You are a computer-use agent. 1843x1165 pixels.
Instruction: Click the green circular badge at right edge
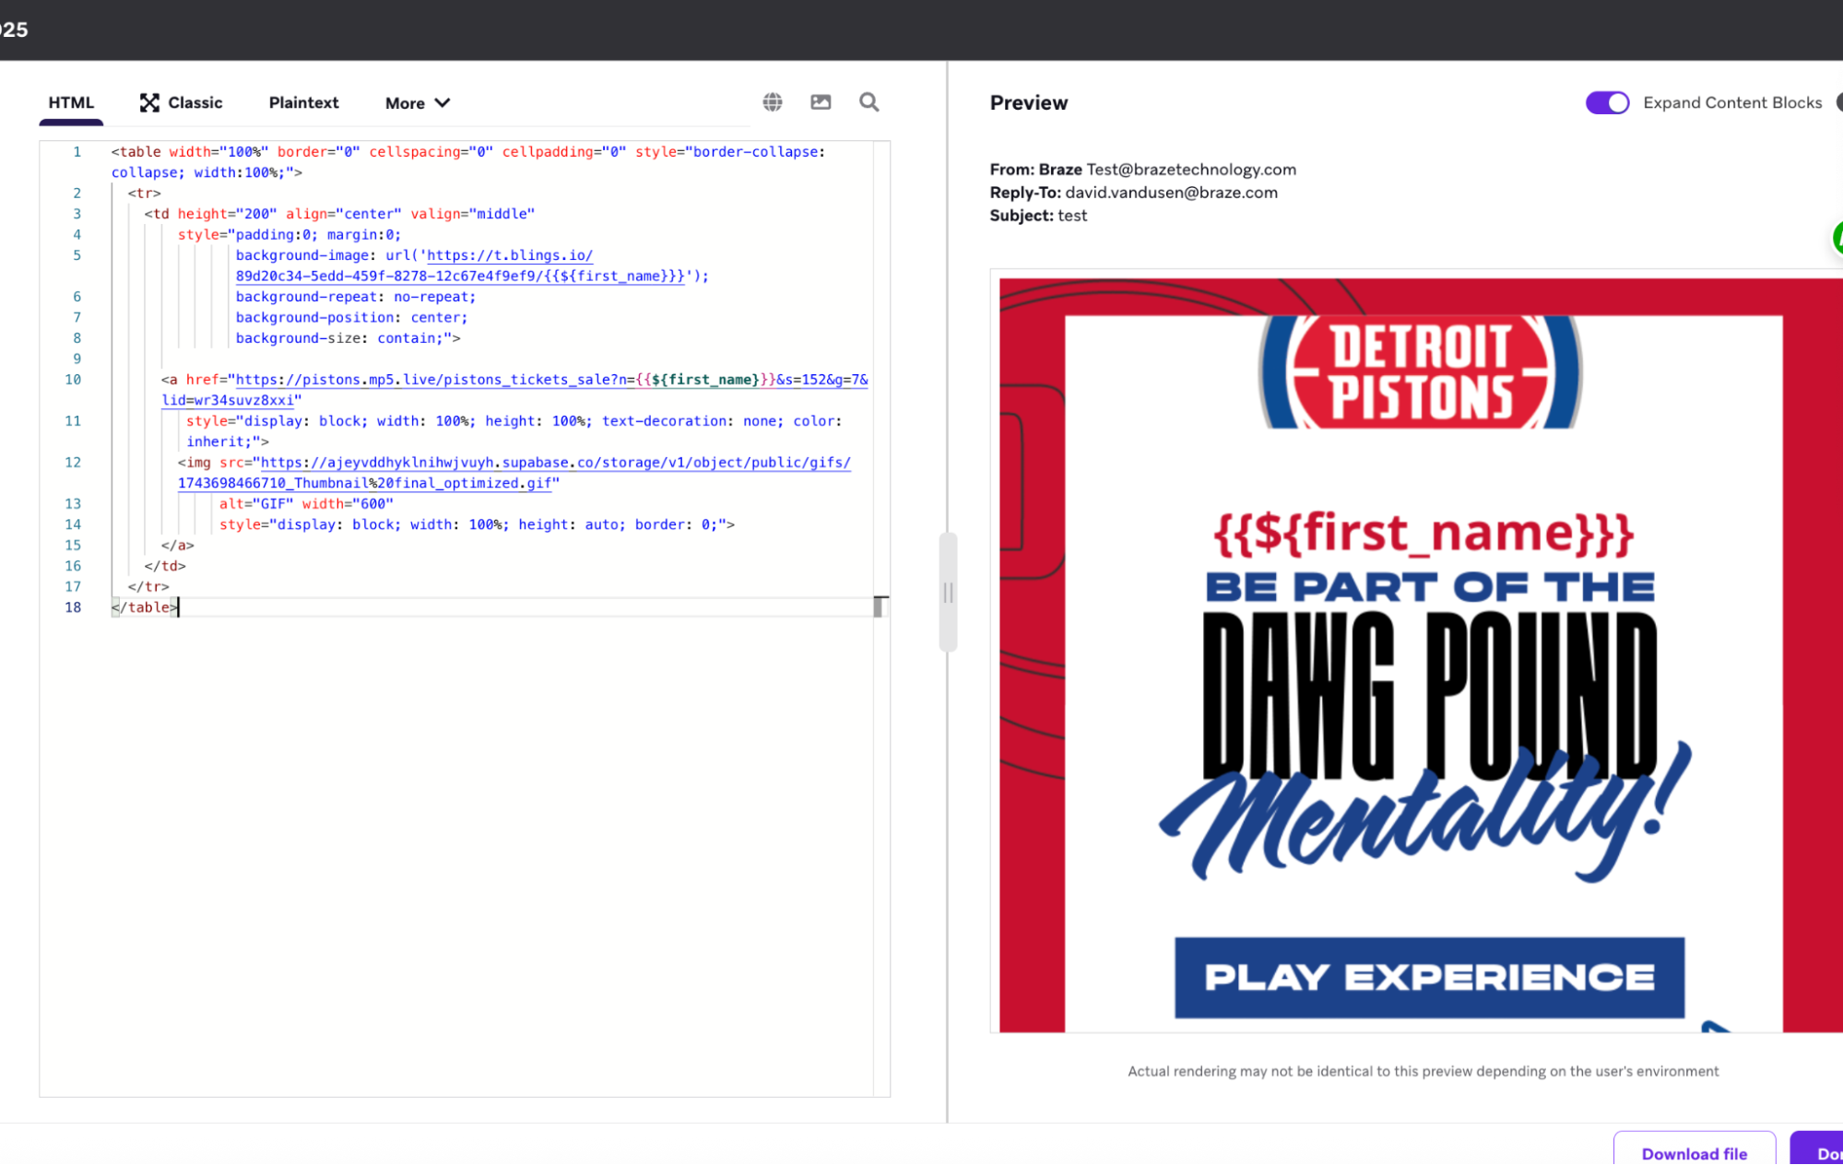click(1837, 239)
